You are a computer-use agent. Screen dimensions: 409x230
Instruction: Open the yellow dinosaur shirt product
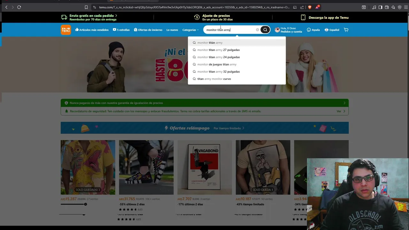click(x=88, y=167)
